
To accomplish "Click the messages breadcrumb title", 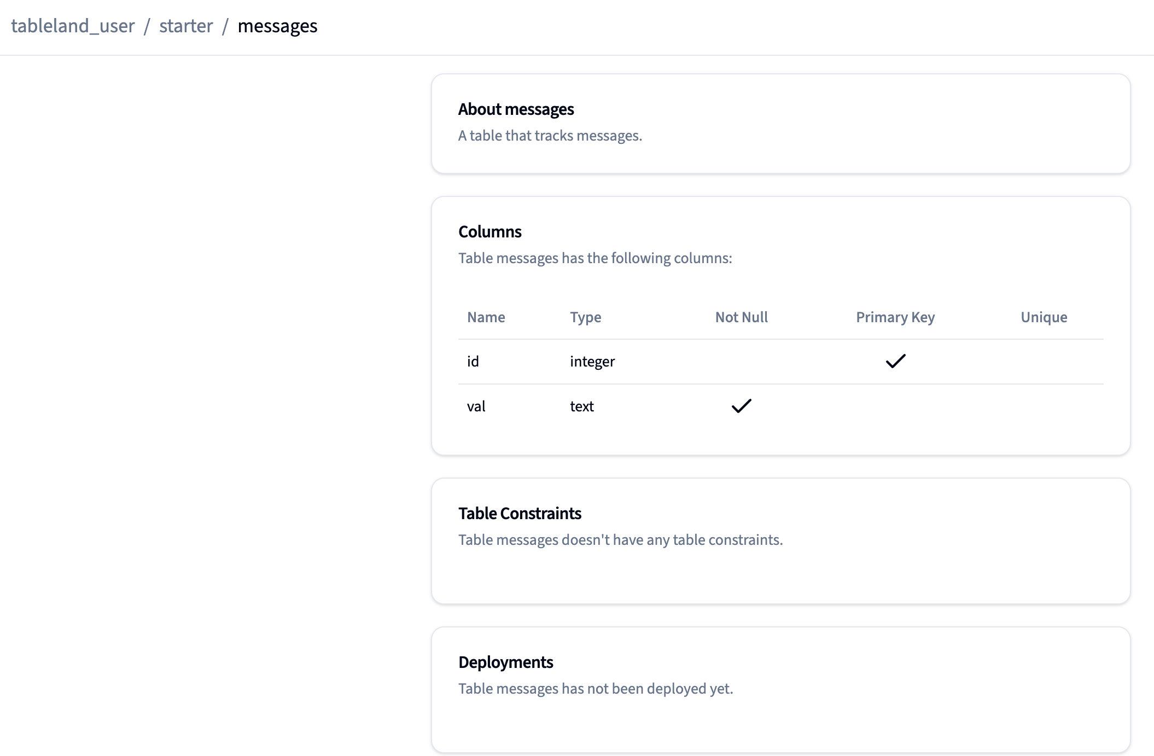I will click(277, 26).
